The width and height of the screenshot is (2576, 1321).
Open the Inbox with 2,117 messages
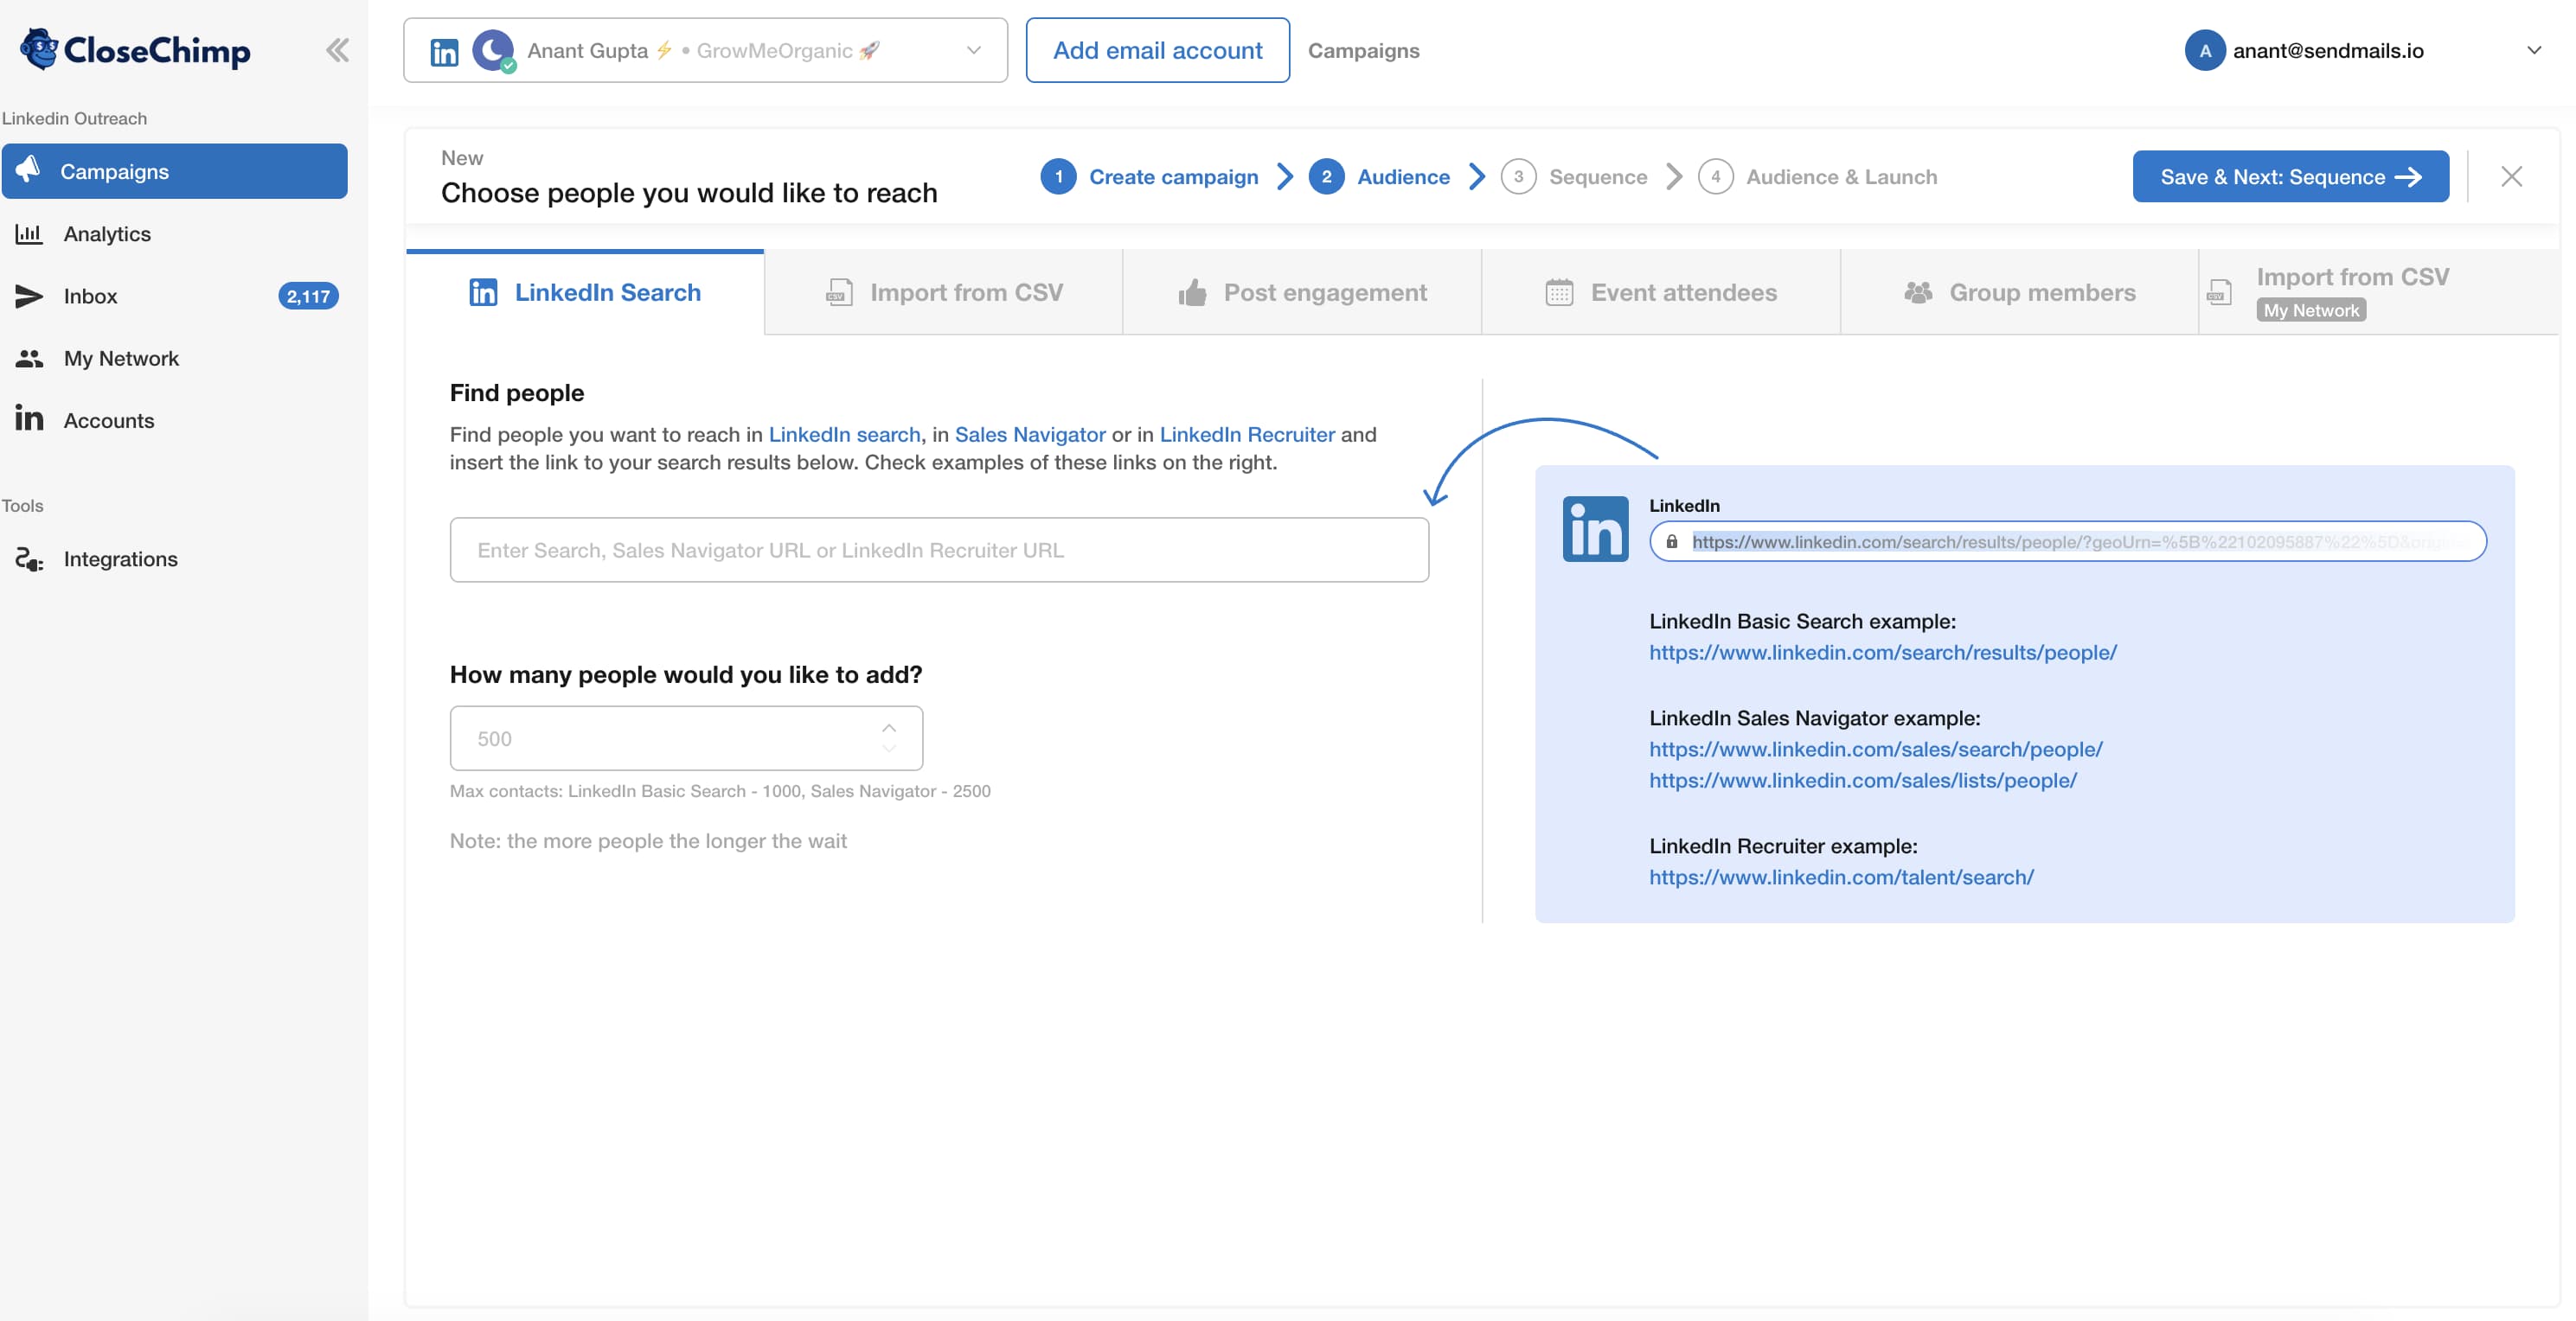click(90, 296)
